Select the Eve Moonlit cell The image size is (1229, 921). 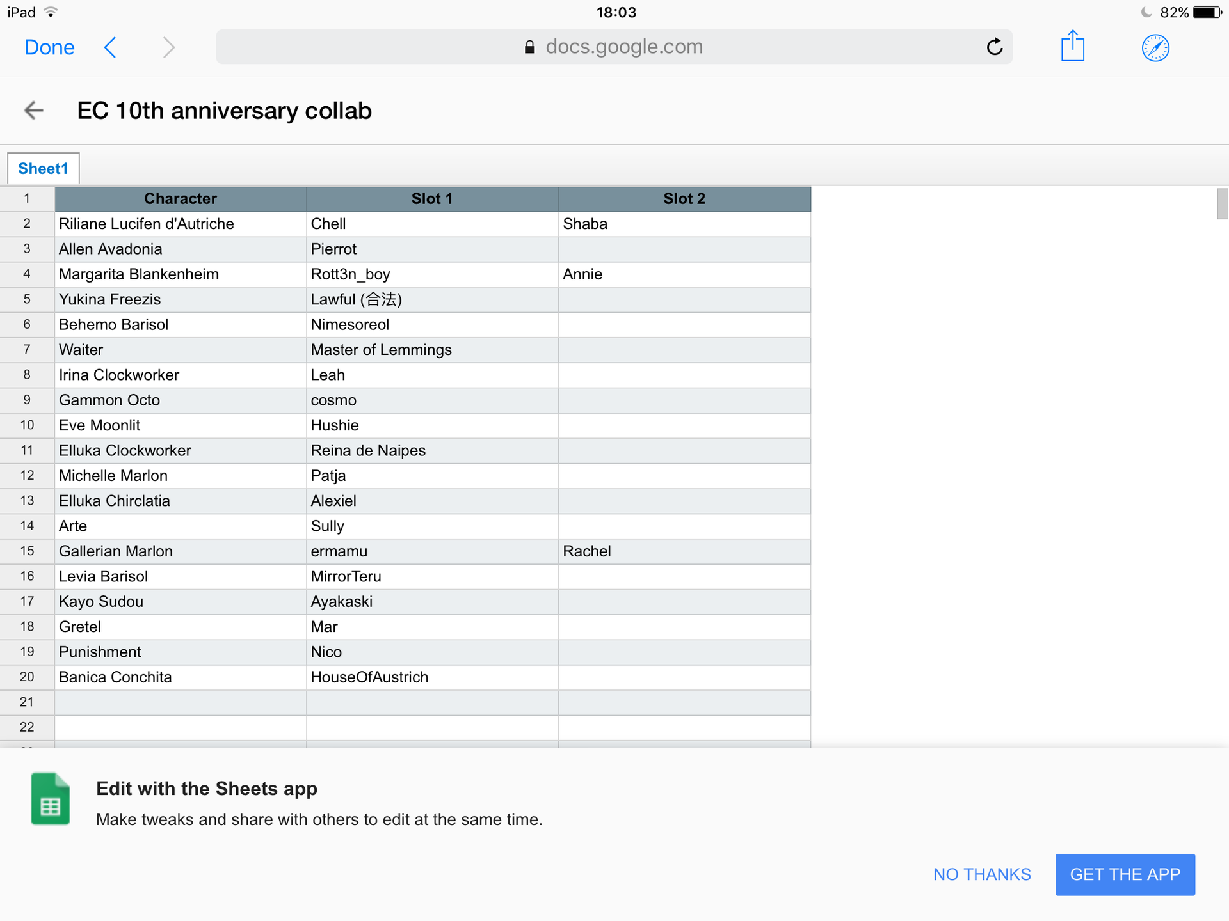pyautogui.click(x=181, y=425)
